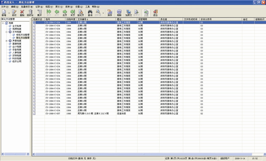Viewport: 266px width, 161px height.
Task: Click the 周刊第(29)期 总第(232)期 cell
Action: pos(96,114)
